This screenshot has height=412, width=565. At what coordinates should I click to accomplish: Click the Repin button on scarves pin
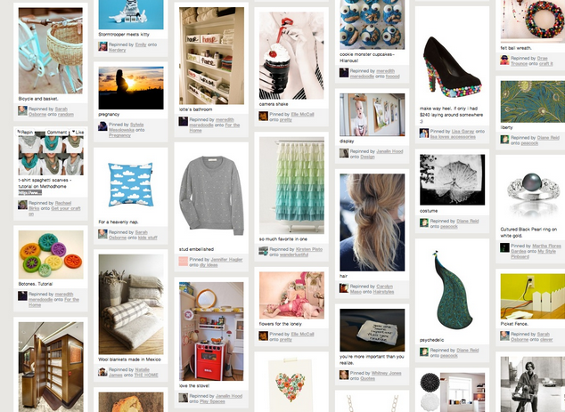(27, 132)
